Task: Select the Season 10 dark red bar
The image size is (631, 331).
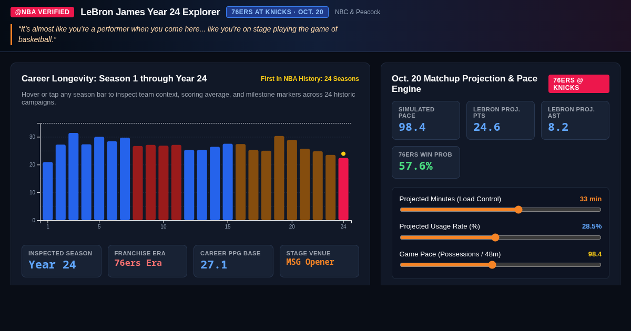Action: pyautogui.click(x=164, y=183)
